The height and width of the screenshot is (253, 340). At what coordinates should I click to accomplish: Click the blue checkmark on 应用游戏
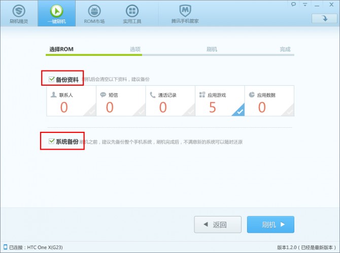coord(240,112)
